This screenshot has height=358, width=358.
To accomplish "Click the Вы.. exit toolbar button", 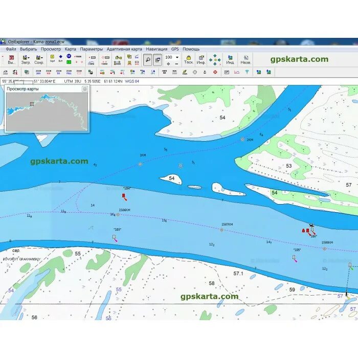I will (x=11, y=60).
